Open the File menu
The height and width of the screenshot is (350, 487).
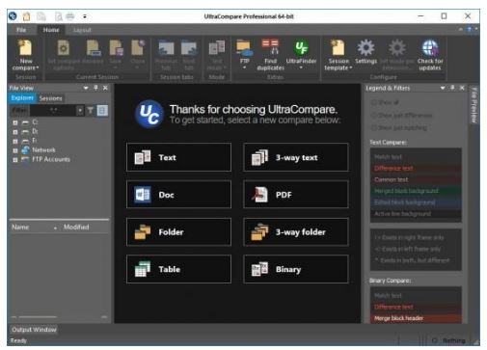(21, 30)
